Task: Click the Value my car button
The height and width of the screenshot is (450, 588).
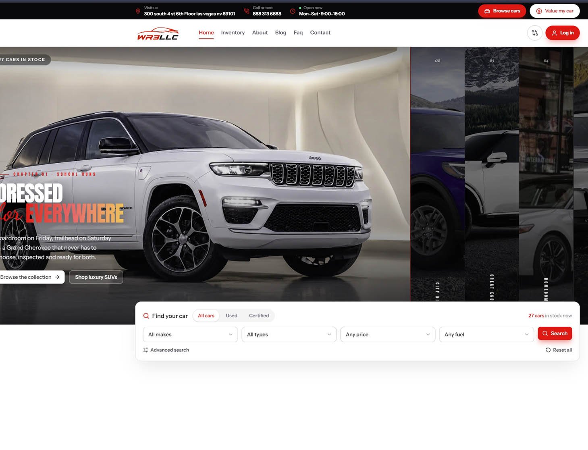Action: pos(555,11)
